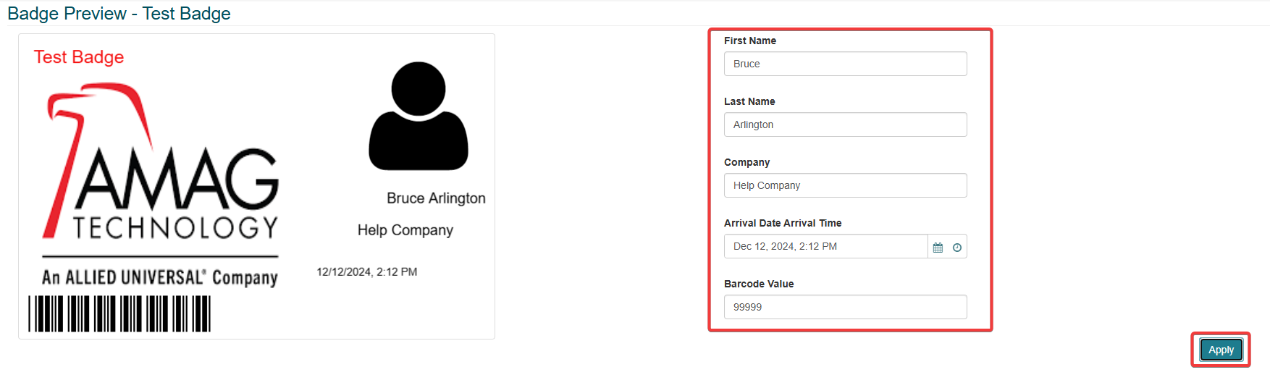The height and width of the screenshot is (388, 1270).
Task: Click the 12/12/2024 date on badge
Action: pos(367,272)
